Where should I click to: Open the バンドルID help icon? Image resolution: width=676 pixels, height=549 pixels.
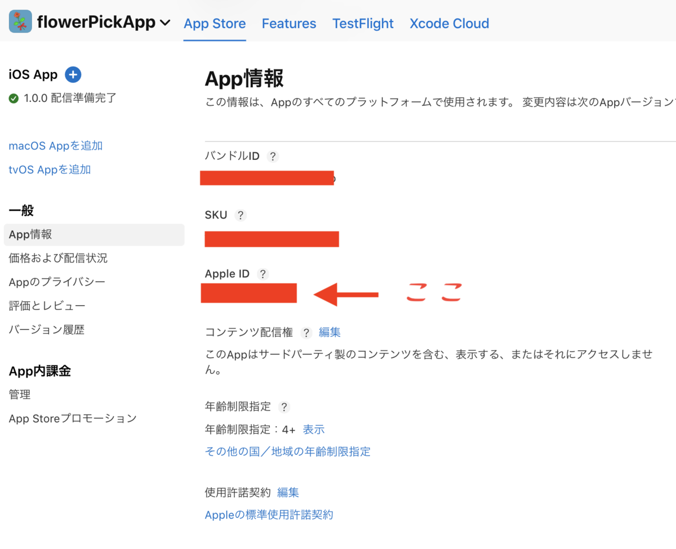[x=273, y=157]
